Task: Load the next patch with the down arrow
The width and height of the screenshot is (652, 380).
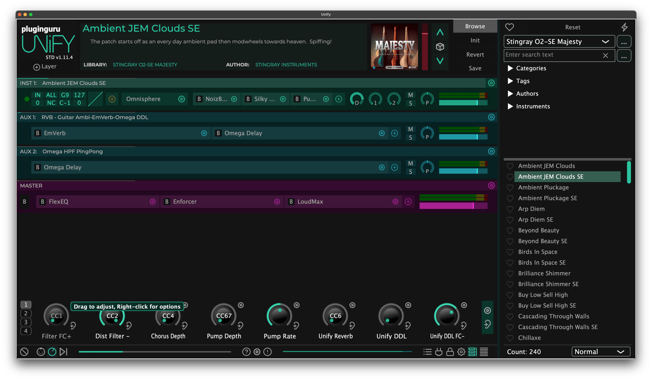Action: (440, 61)
